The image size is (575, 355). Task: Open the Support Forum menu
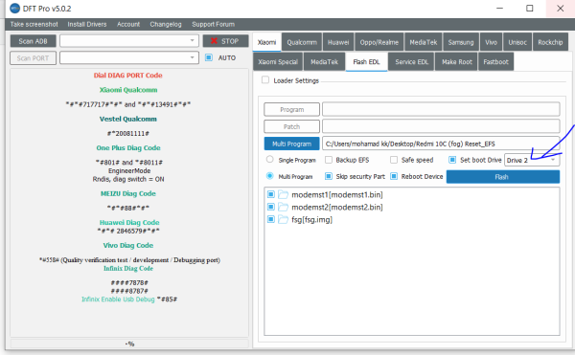(214, 24)
